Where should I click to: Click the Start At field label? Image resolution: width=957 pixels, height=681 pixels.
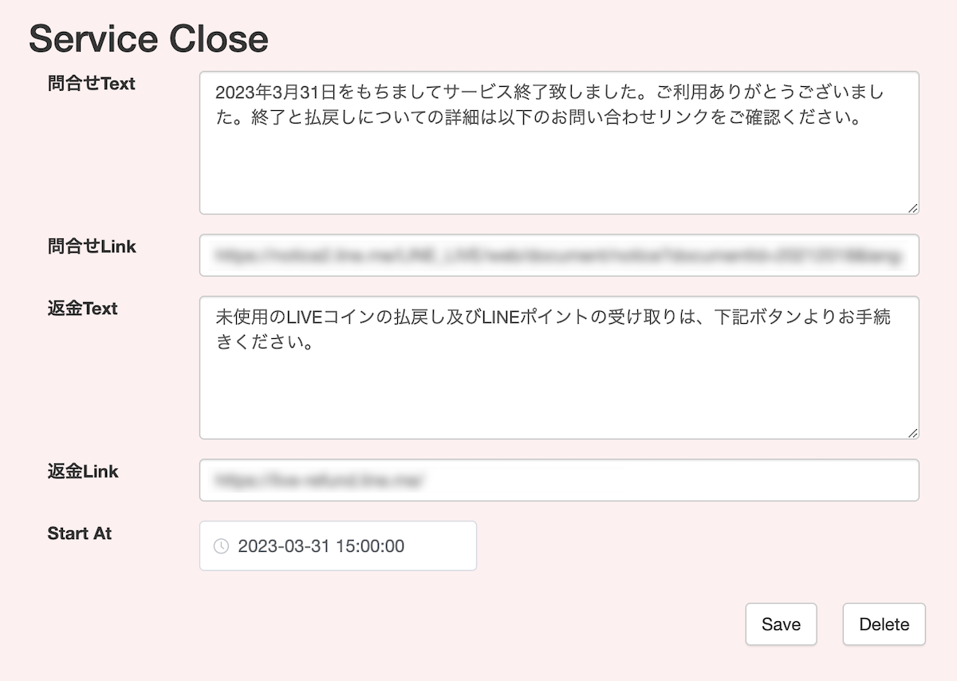[x=80, y=533]
